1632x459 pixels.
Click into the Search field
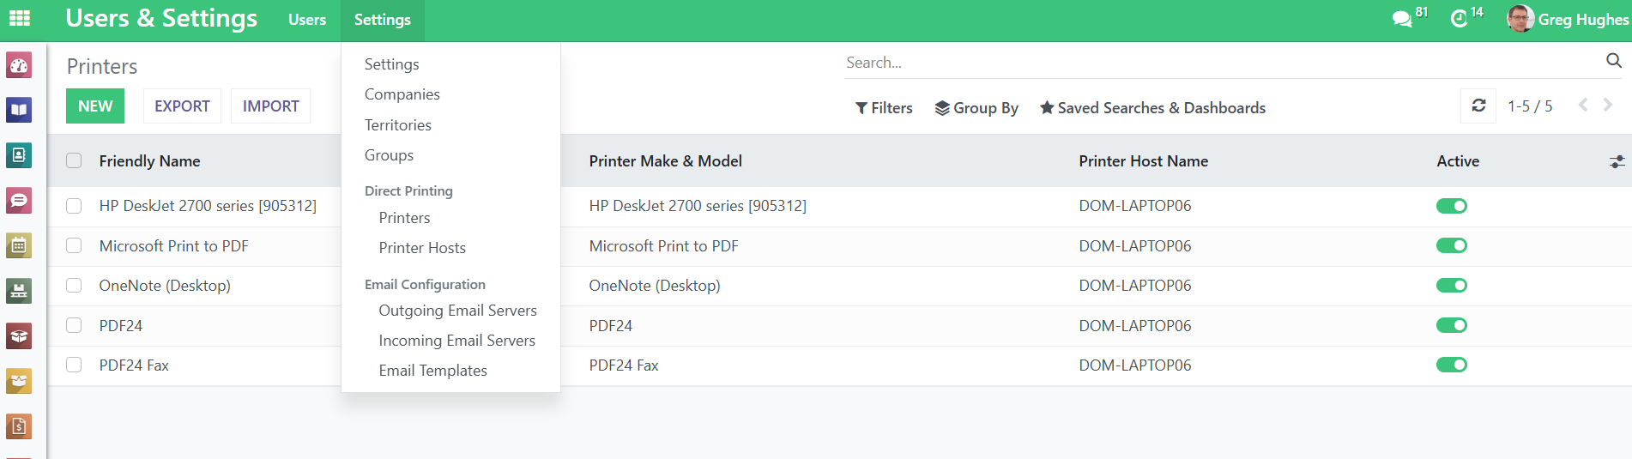pos(1218,63)
